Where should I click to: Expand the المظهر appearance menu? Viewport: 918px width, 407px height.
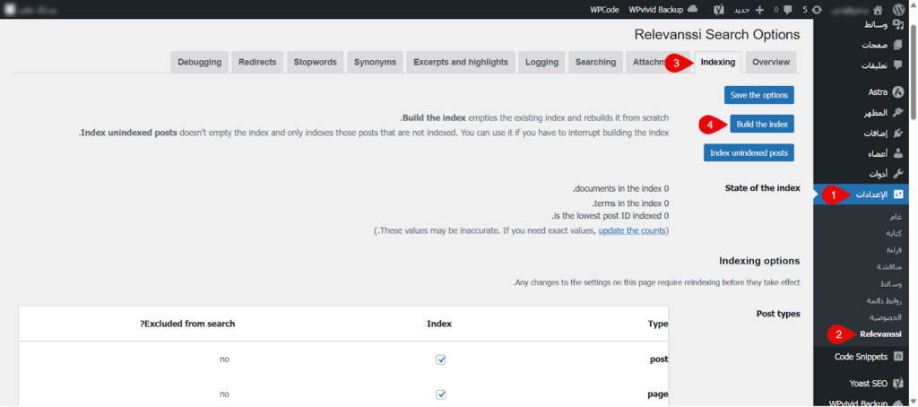pyautogui.click(x=871, y=112)
